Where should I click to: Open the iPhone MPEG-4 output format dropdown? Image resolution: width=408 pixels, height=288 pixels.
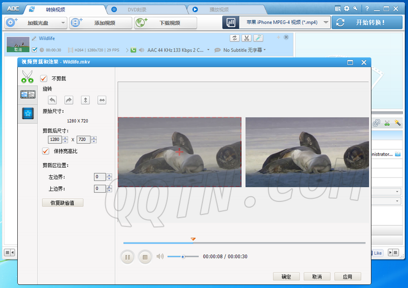[326, 22]
